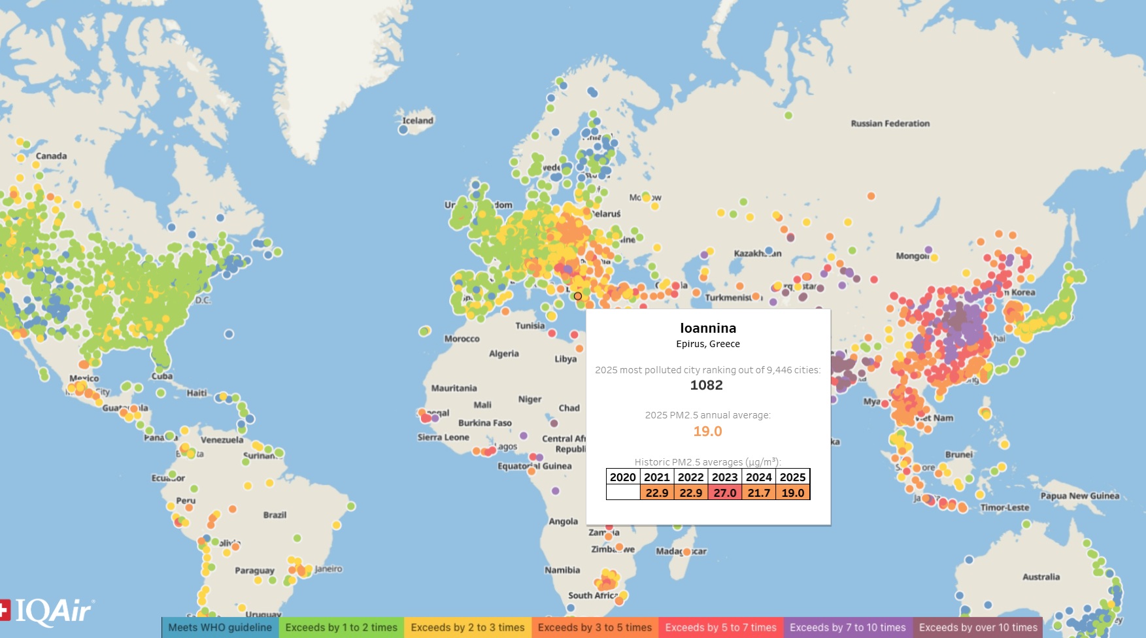This screenshot has height=638, width=1146.
Task: Select the blue marker on Iceland
Action: [403, 129]
